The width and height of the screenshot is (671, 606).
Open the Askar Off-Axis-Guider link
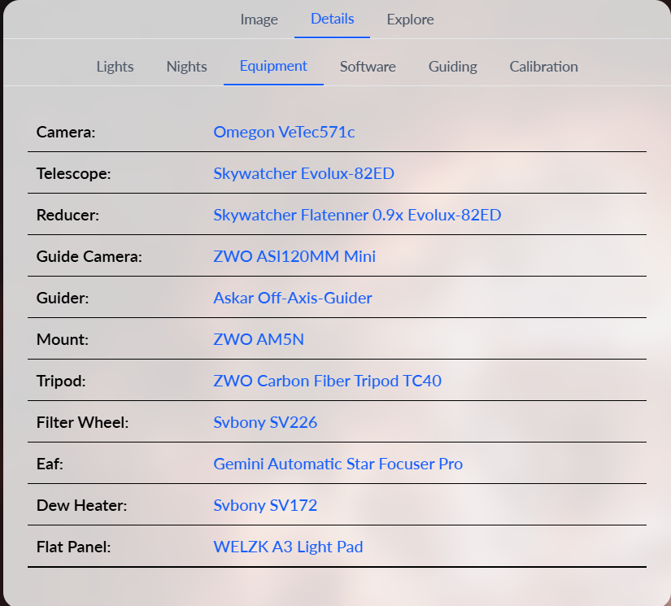point(293,298)
